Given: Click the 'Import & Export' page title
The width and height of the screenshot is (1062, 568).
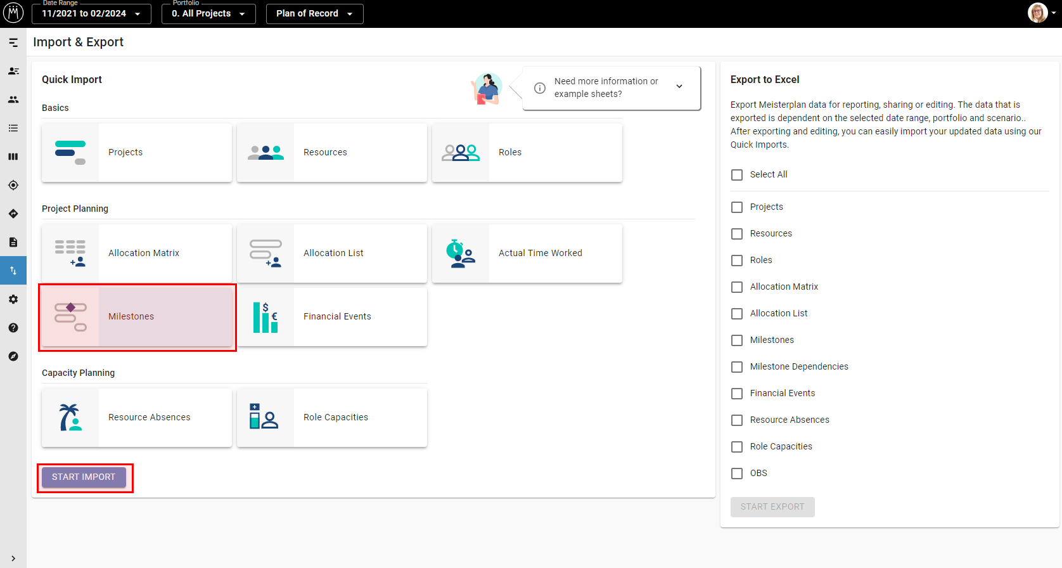Looking at the screenshot, I should pos(78,42).
